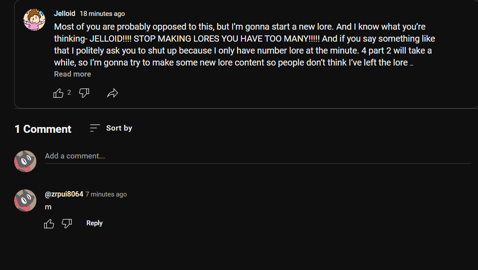Image resolution: width=478 pixels, height=270 pixels.
Task: Click the 1 Comment heading
Action: click(x=43, y=129)
